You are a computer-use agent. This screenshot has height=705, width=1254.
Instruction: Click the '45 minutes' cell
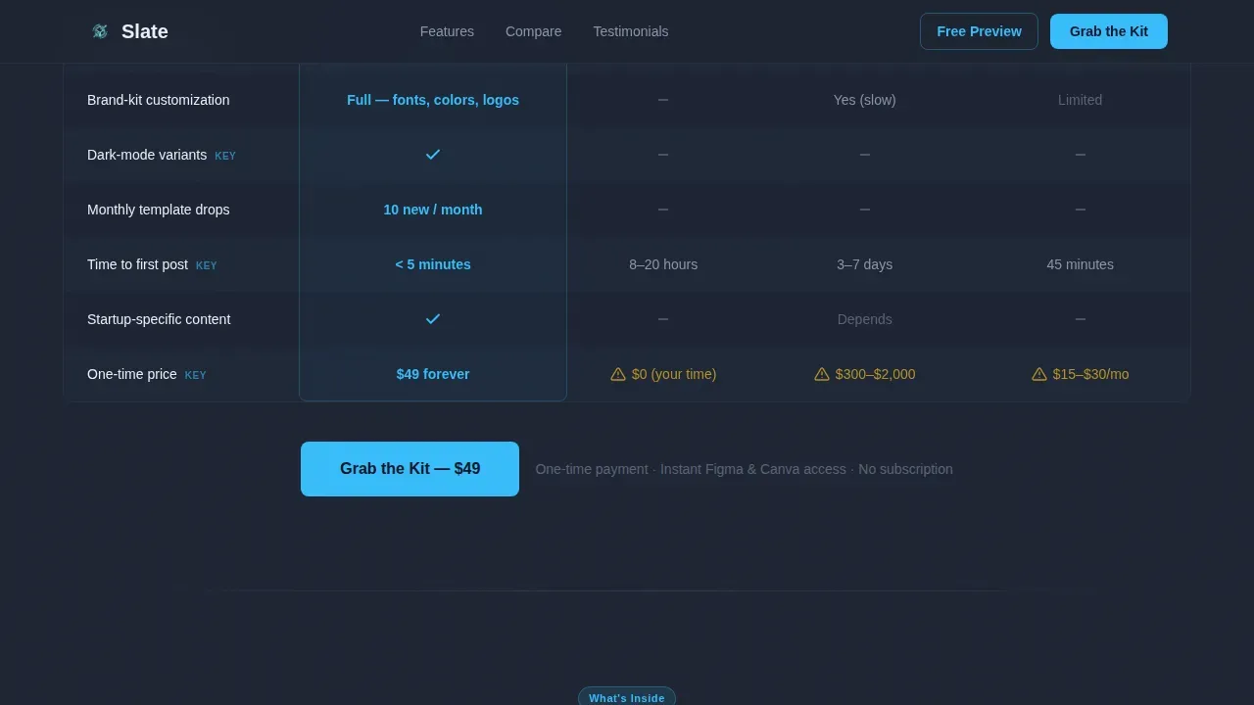pos(1080,264)
